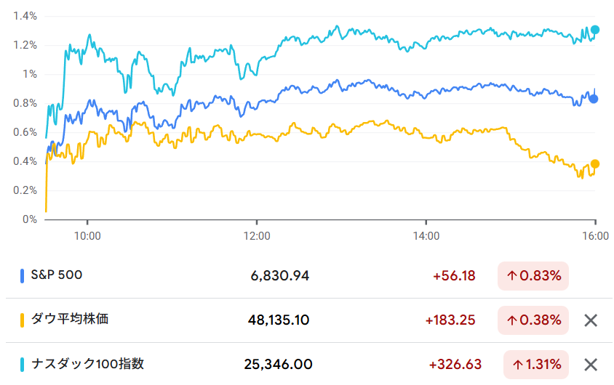This screenshot has width=614, height=385.
Task: Click the ナスダック100指数 cyan color marker
Action: [23, 365]
